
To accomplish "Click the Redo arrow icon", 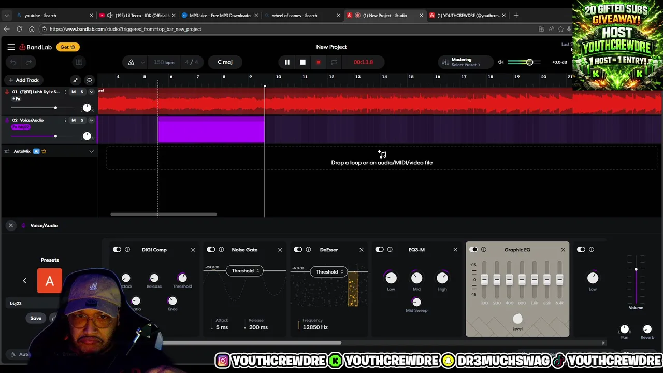I will (28, 62).
